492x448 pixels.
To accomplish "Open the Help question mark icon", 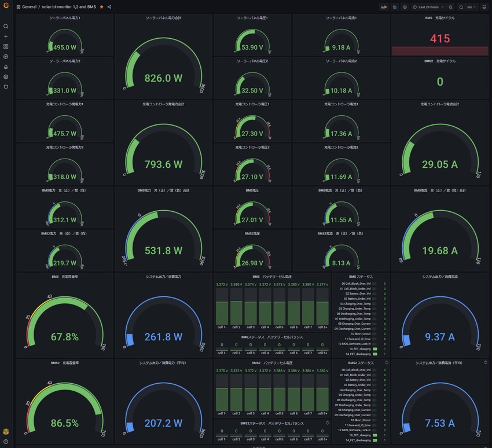I will pos(6,442).
